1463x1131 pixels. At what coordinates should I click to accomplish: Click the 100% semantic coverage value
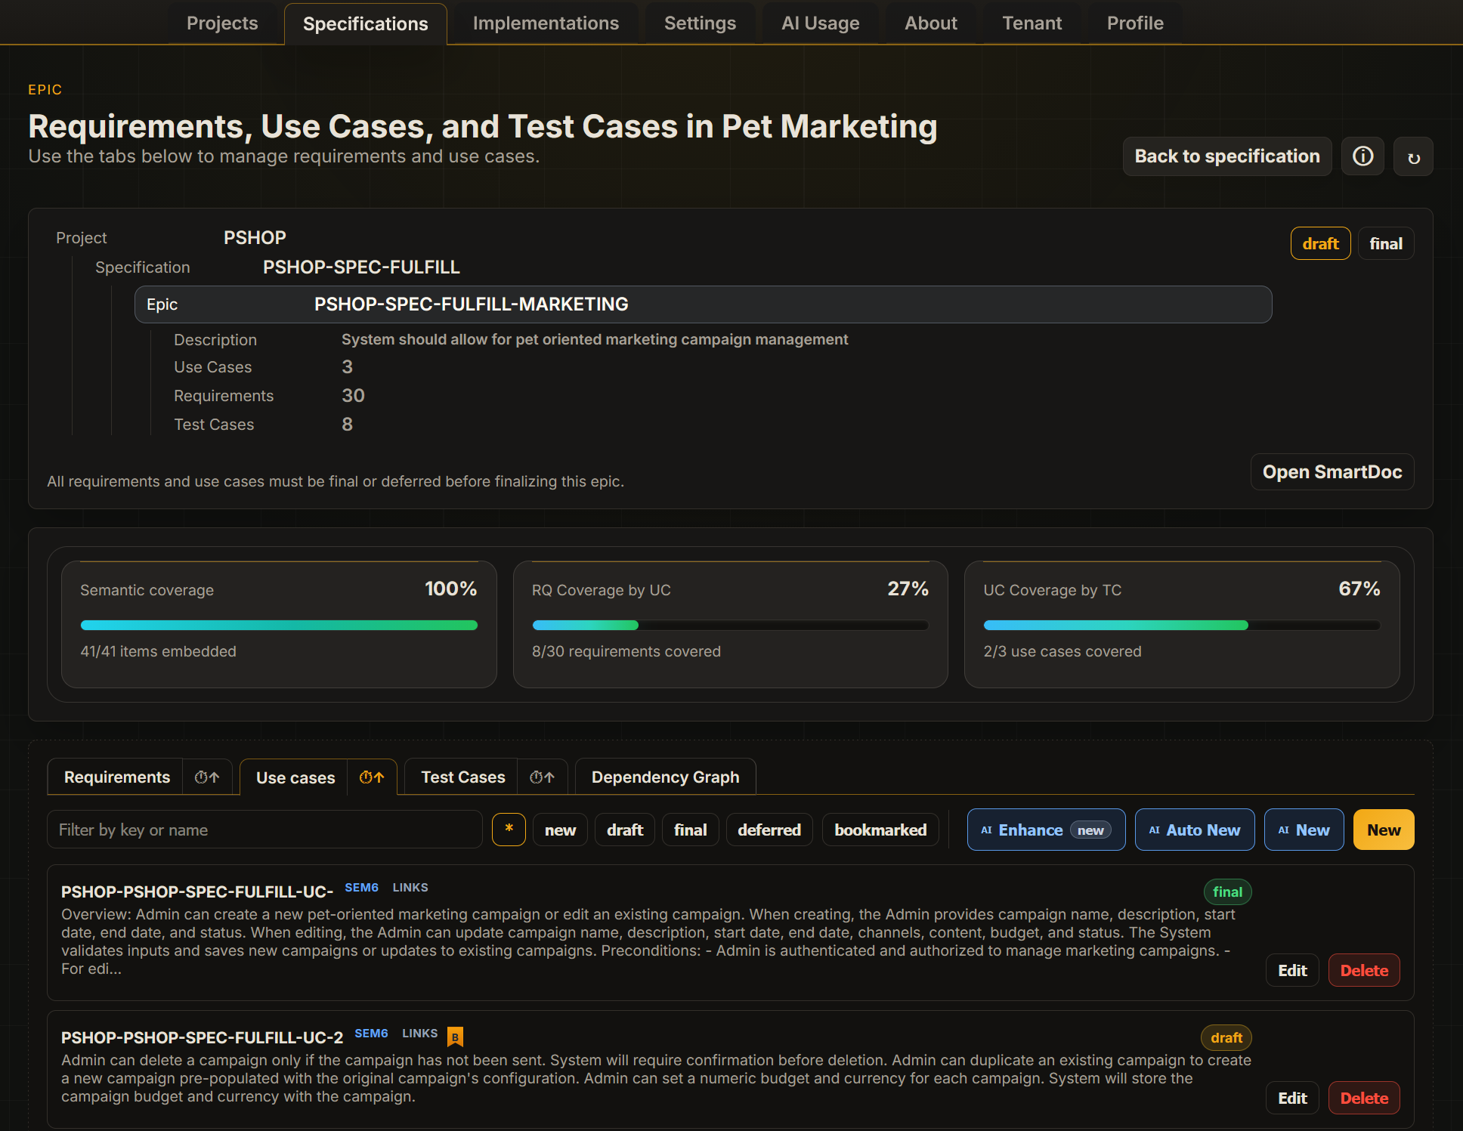[450, 589]
